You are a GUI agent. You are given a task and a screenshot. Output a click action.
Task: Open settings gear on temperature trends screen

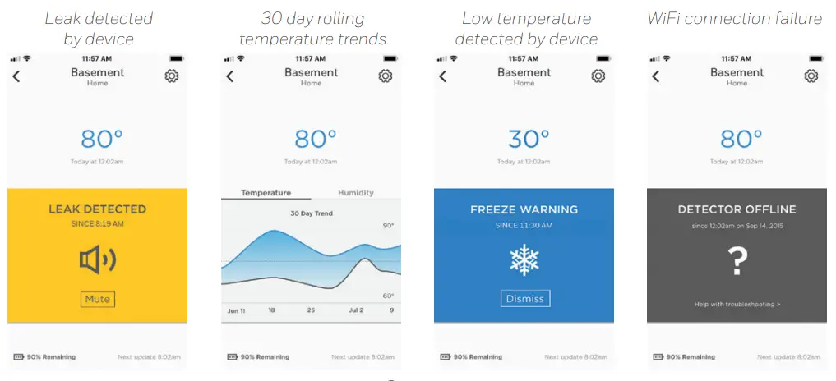coord(385,76)
